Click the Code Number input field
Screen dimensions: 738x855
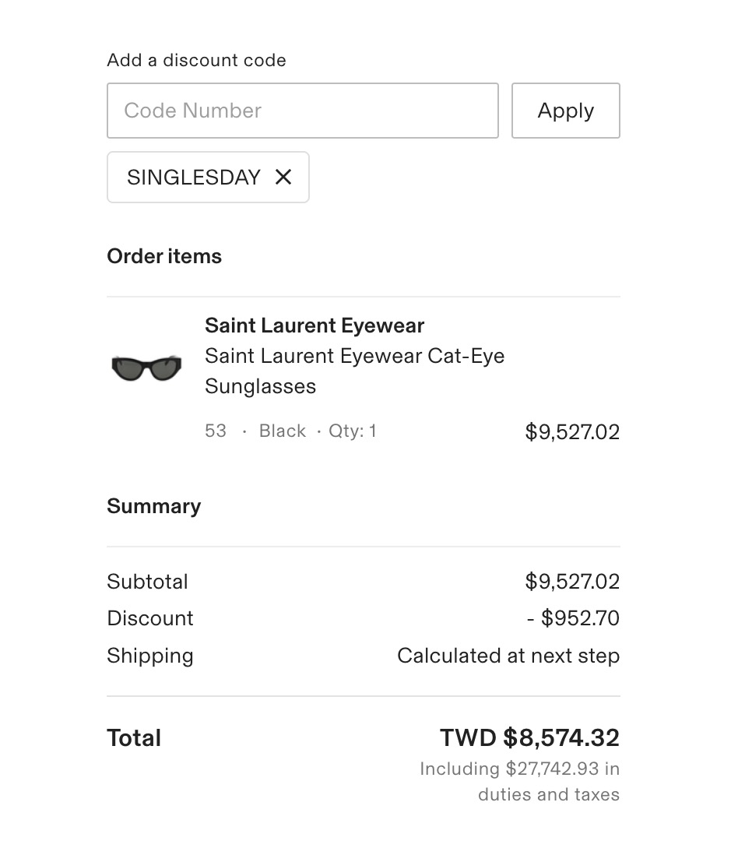302,111
